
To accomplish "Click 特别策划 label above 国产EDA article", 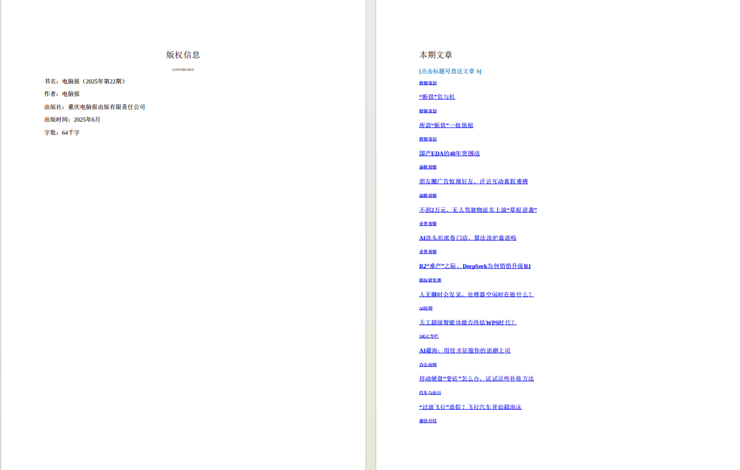I will (x=427, y=139).
